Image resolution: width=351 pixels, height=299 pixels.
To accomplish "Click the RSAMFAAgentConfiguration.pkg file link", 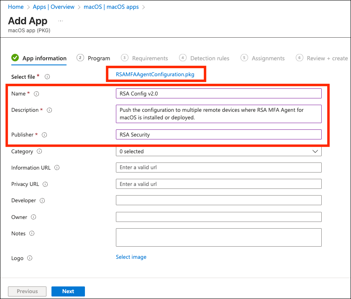I will pyautogui.click(x=155, y=74).
